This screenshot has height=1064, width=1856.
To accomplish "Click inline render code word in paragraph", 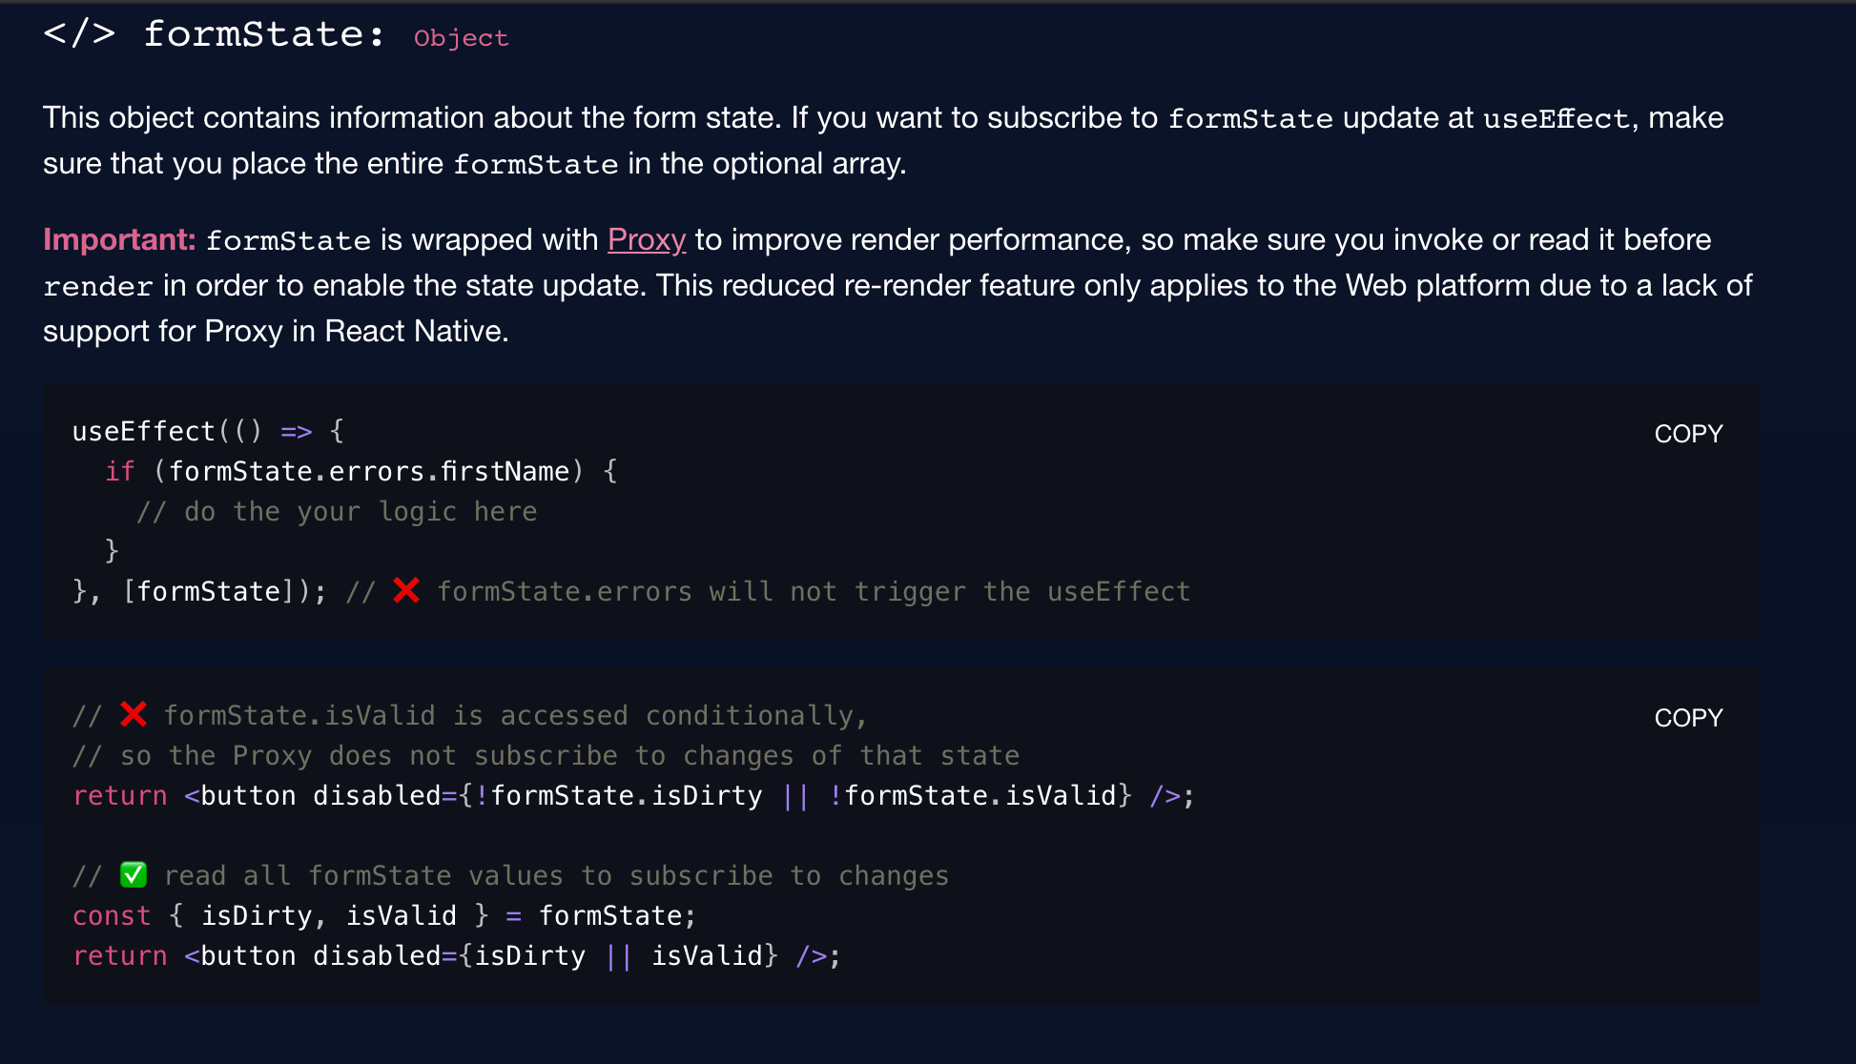I will pyautogui.click(x=98, y=286).
